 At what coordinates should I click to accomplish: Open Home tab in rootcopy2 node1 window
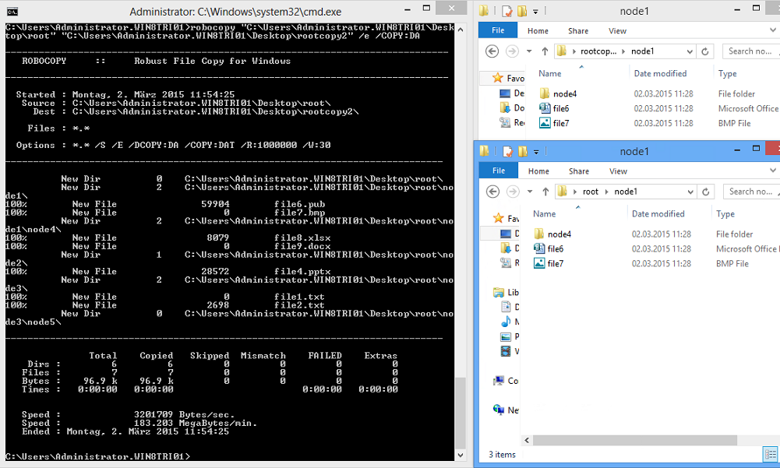538,31
